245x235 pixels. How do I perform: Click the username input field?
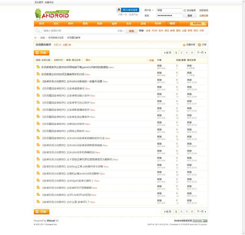(x=169, y=10)
